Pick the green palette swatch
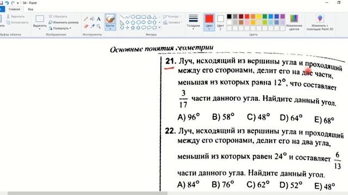The height and width of the screenshot is (195, 348). pyautogui.click(x=265, y=16)
